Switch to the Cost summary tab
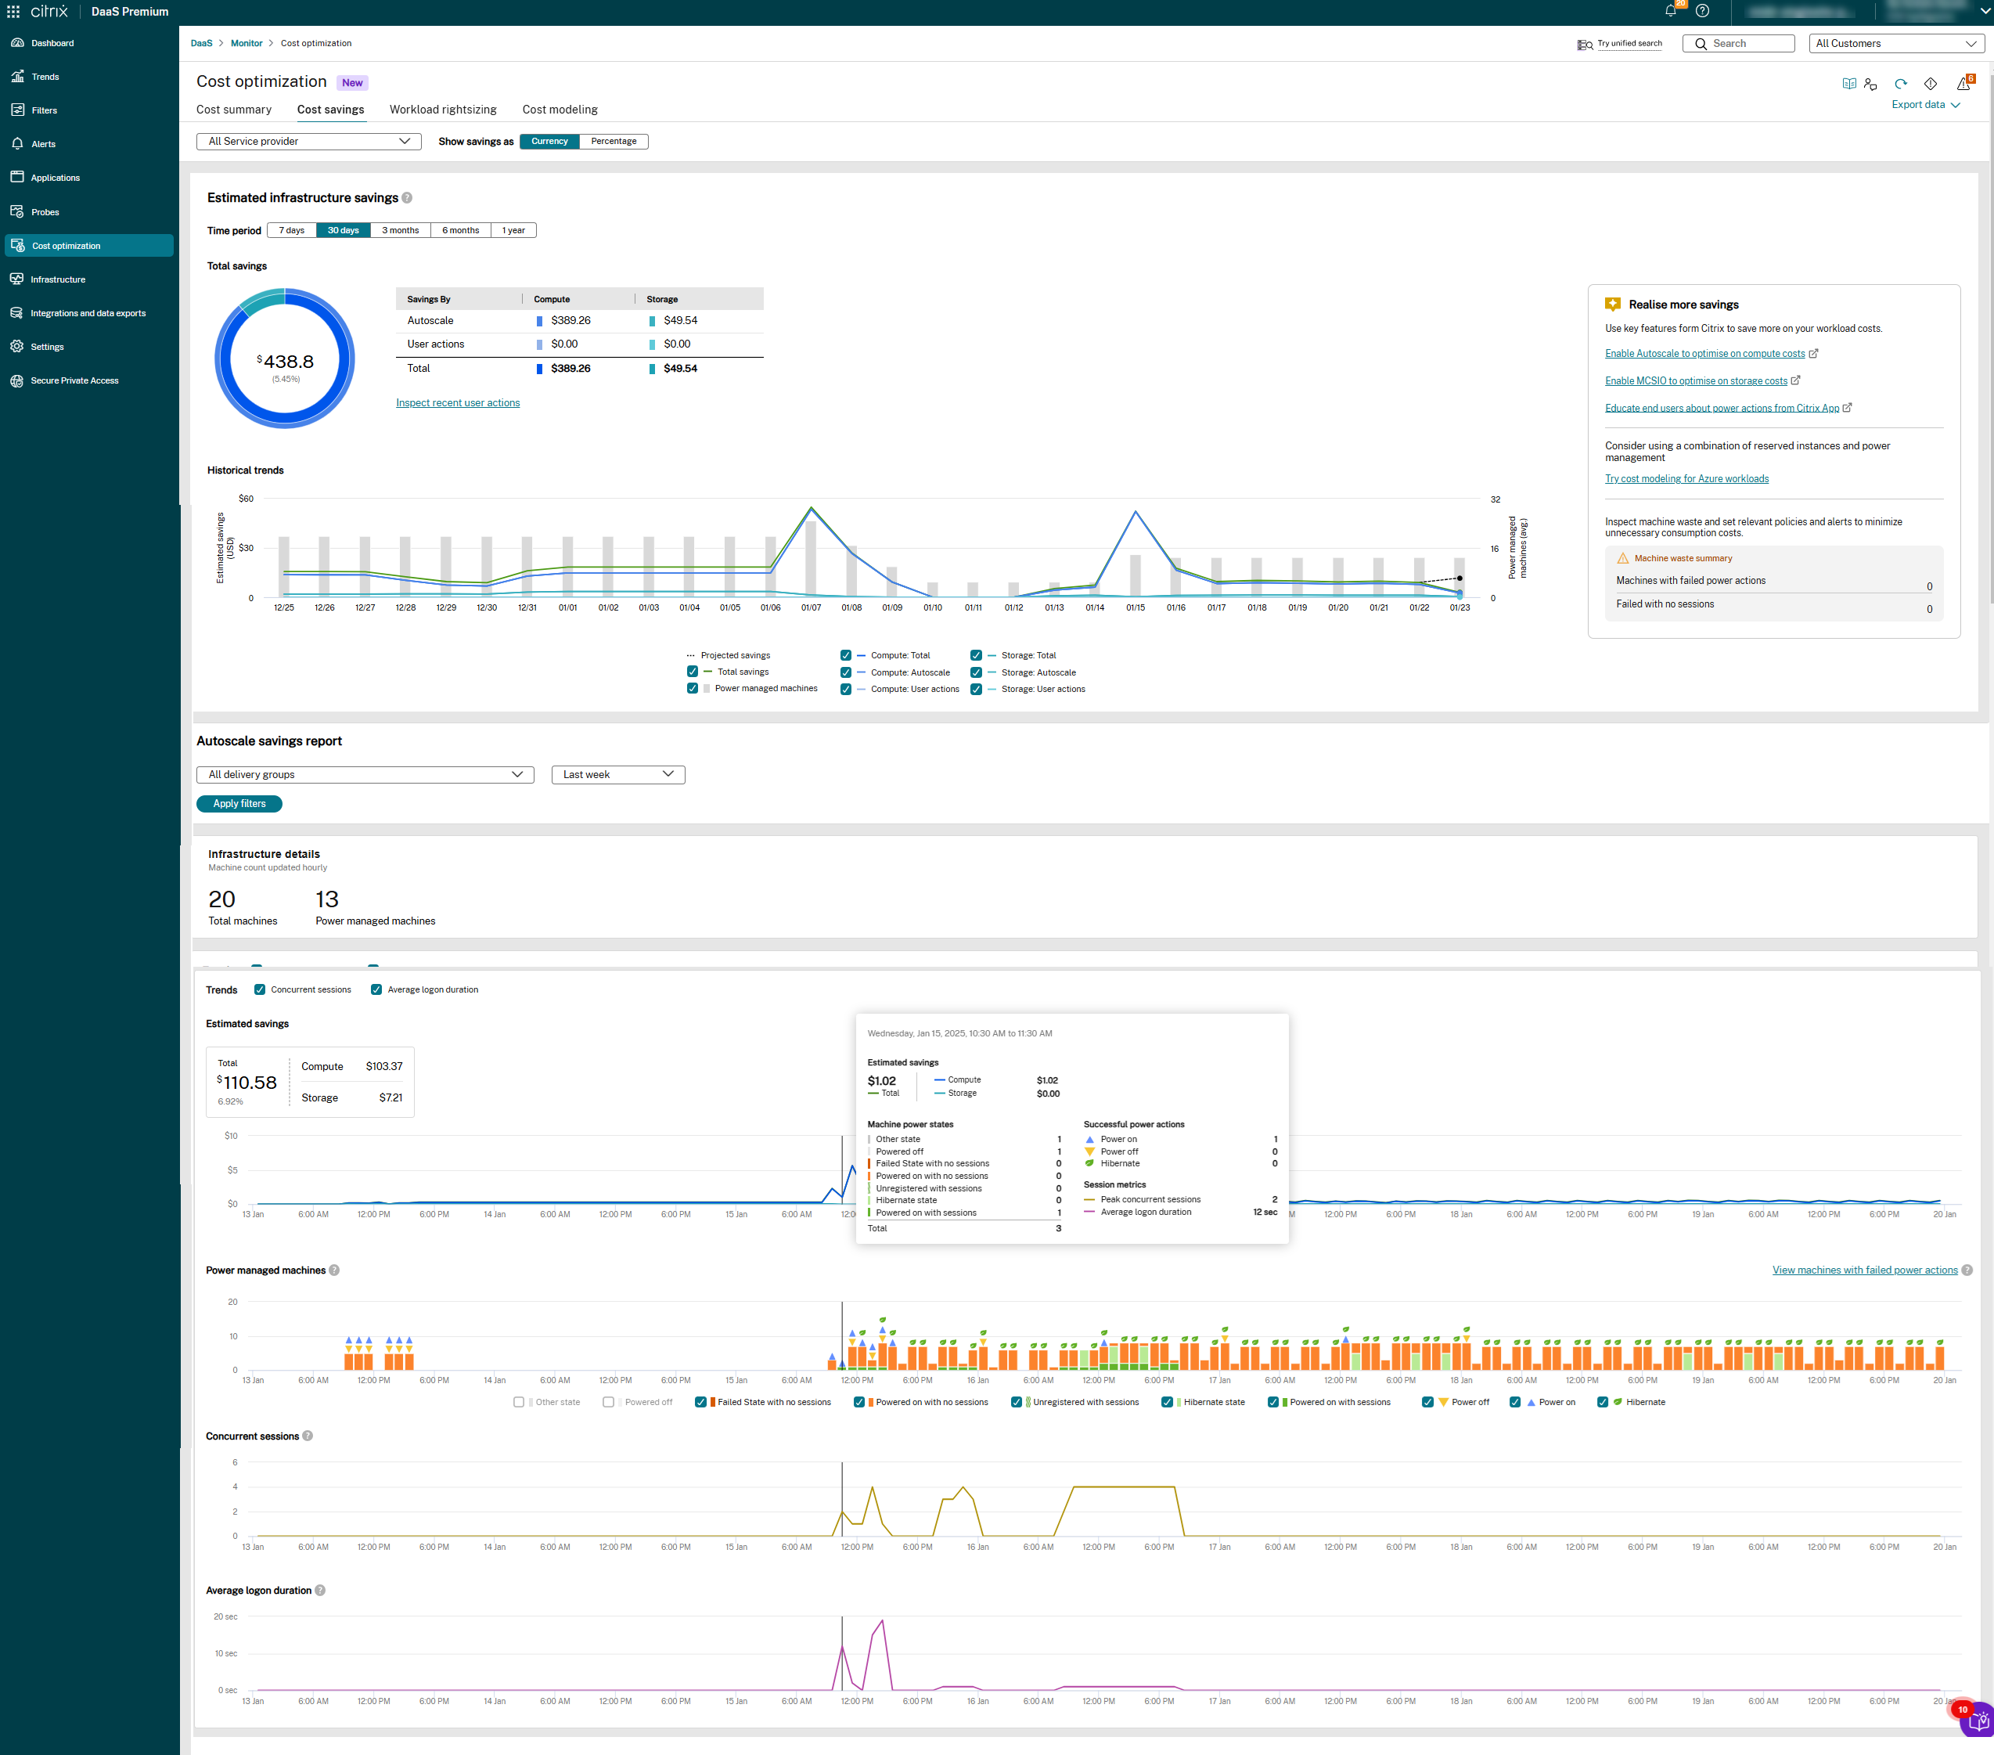Screen dimensions: 1994x1755 click(234, 110)
